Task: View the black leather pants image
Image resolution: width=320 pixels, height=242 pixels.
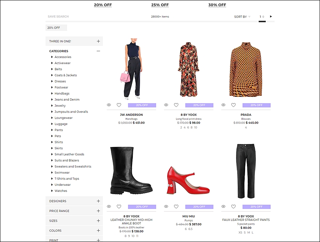Action: click(x=246, y=171)
